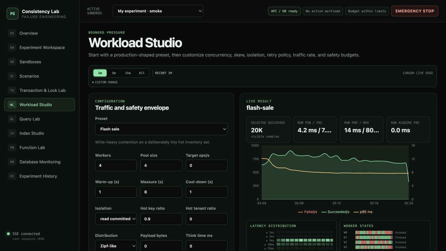Image resolution: width=446 pixels, height=251 pixels.
Task: Click the Recent 1M label
Action: (x=163, y=73)
